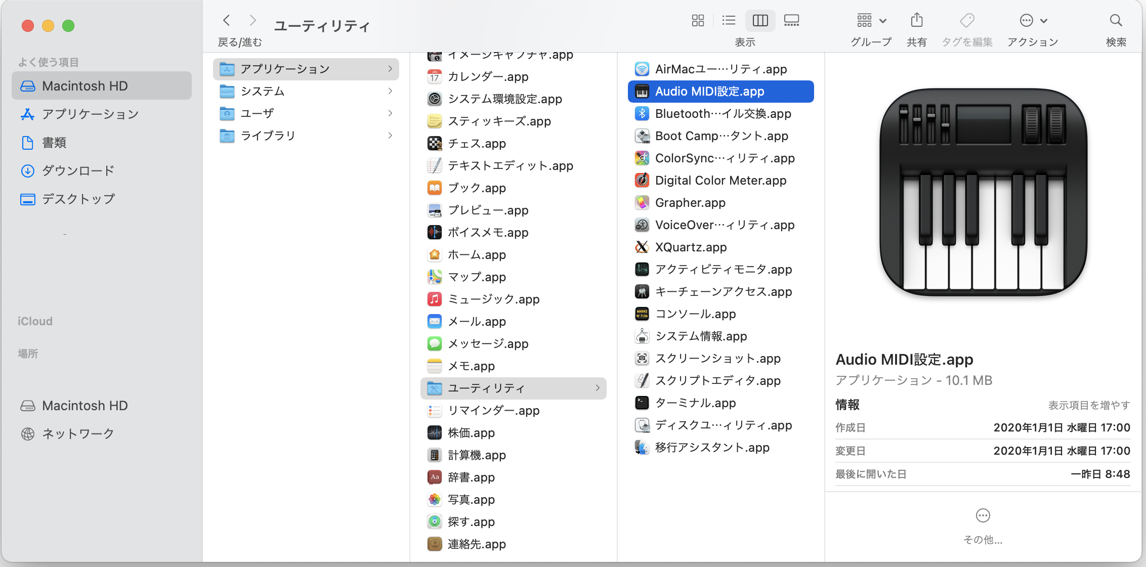Screen dimensions: 1146x567
Task: Click the ColorSyncユーティリティ.app icon
Action: click(642, 158)
